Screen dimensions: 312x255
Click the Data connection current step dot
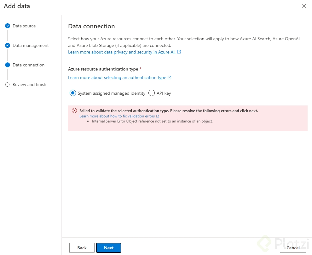click(x=8, y=65)
